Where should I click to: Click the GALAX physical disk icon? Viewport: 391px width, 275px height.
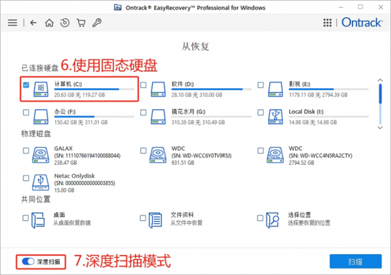(x=41, y=155)
